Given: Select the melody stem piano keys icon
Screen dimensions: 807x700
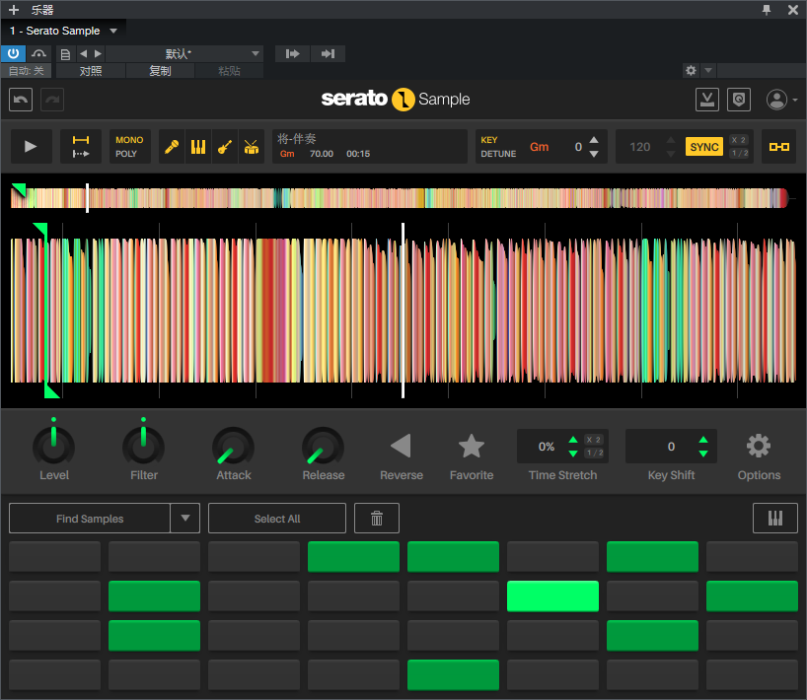Looking at the screenshot, I should 198,147.
